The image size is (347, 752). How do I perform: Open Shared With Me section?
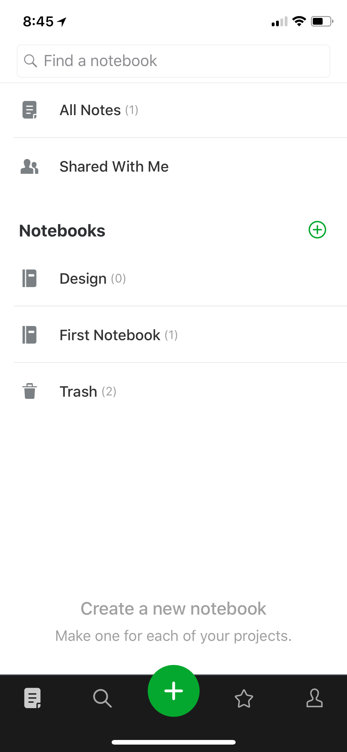click(180, 167)
